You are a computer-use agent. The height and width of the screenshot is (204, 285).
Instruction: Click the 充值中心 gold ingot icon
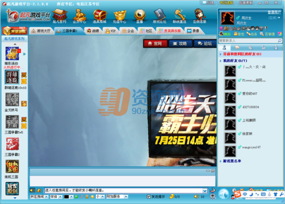(x=119, y=16)
